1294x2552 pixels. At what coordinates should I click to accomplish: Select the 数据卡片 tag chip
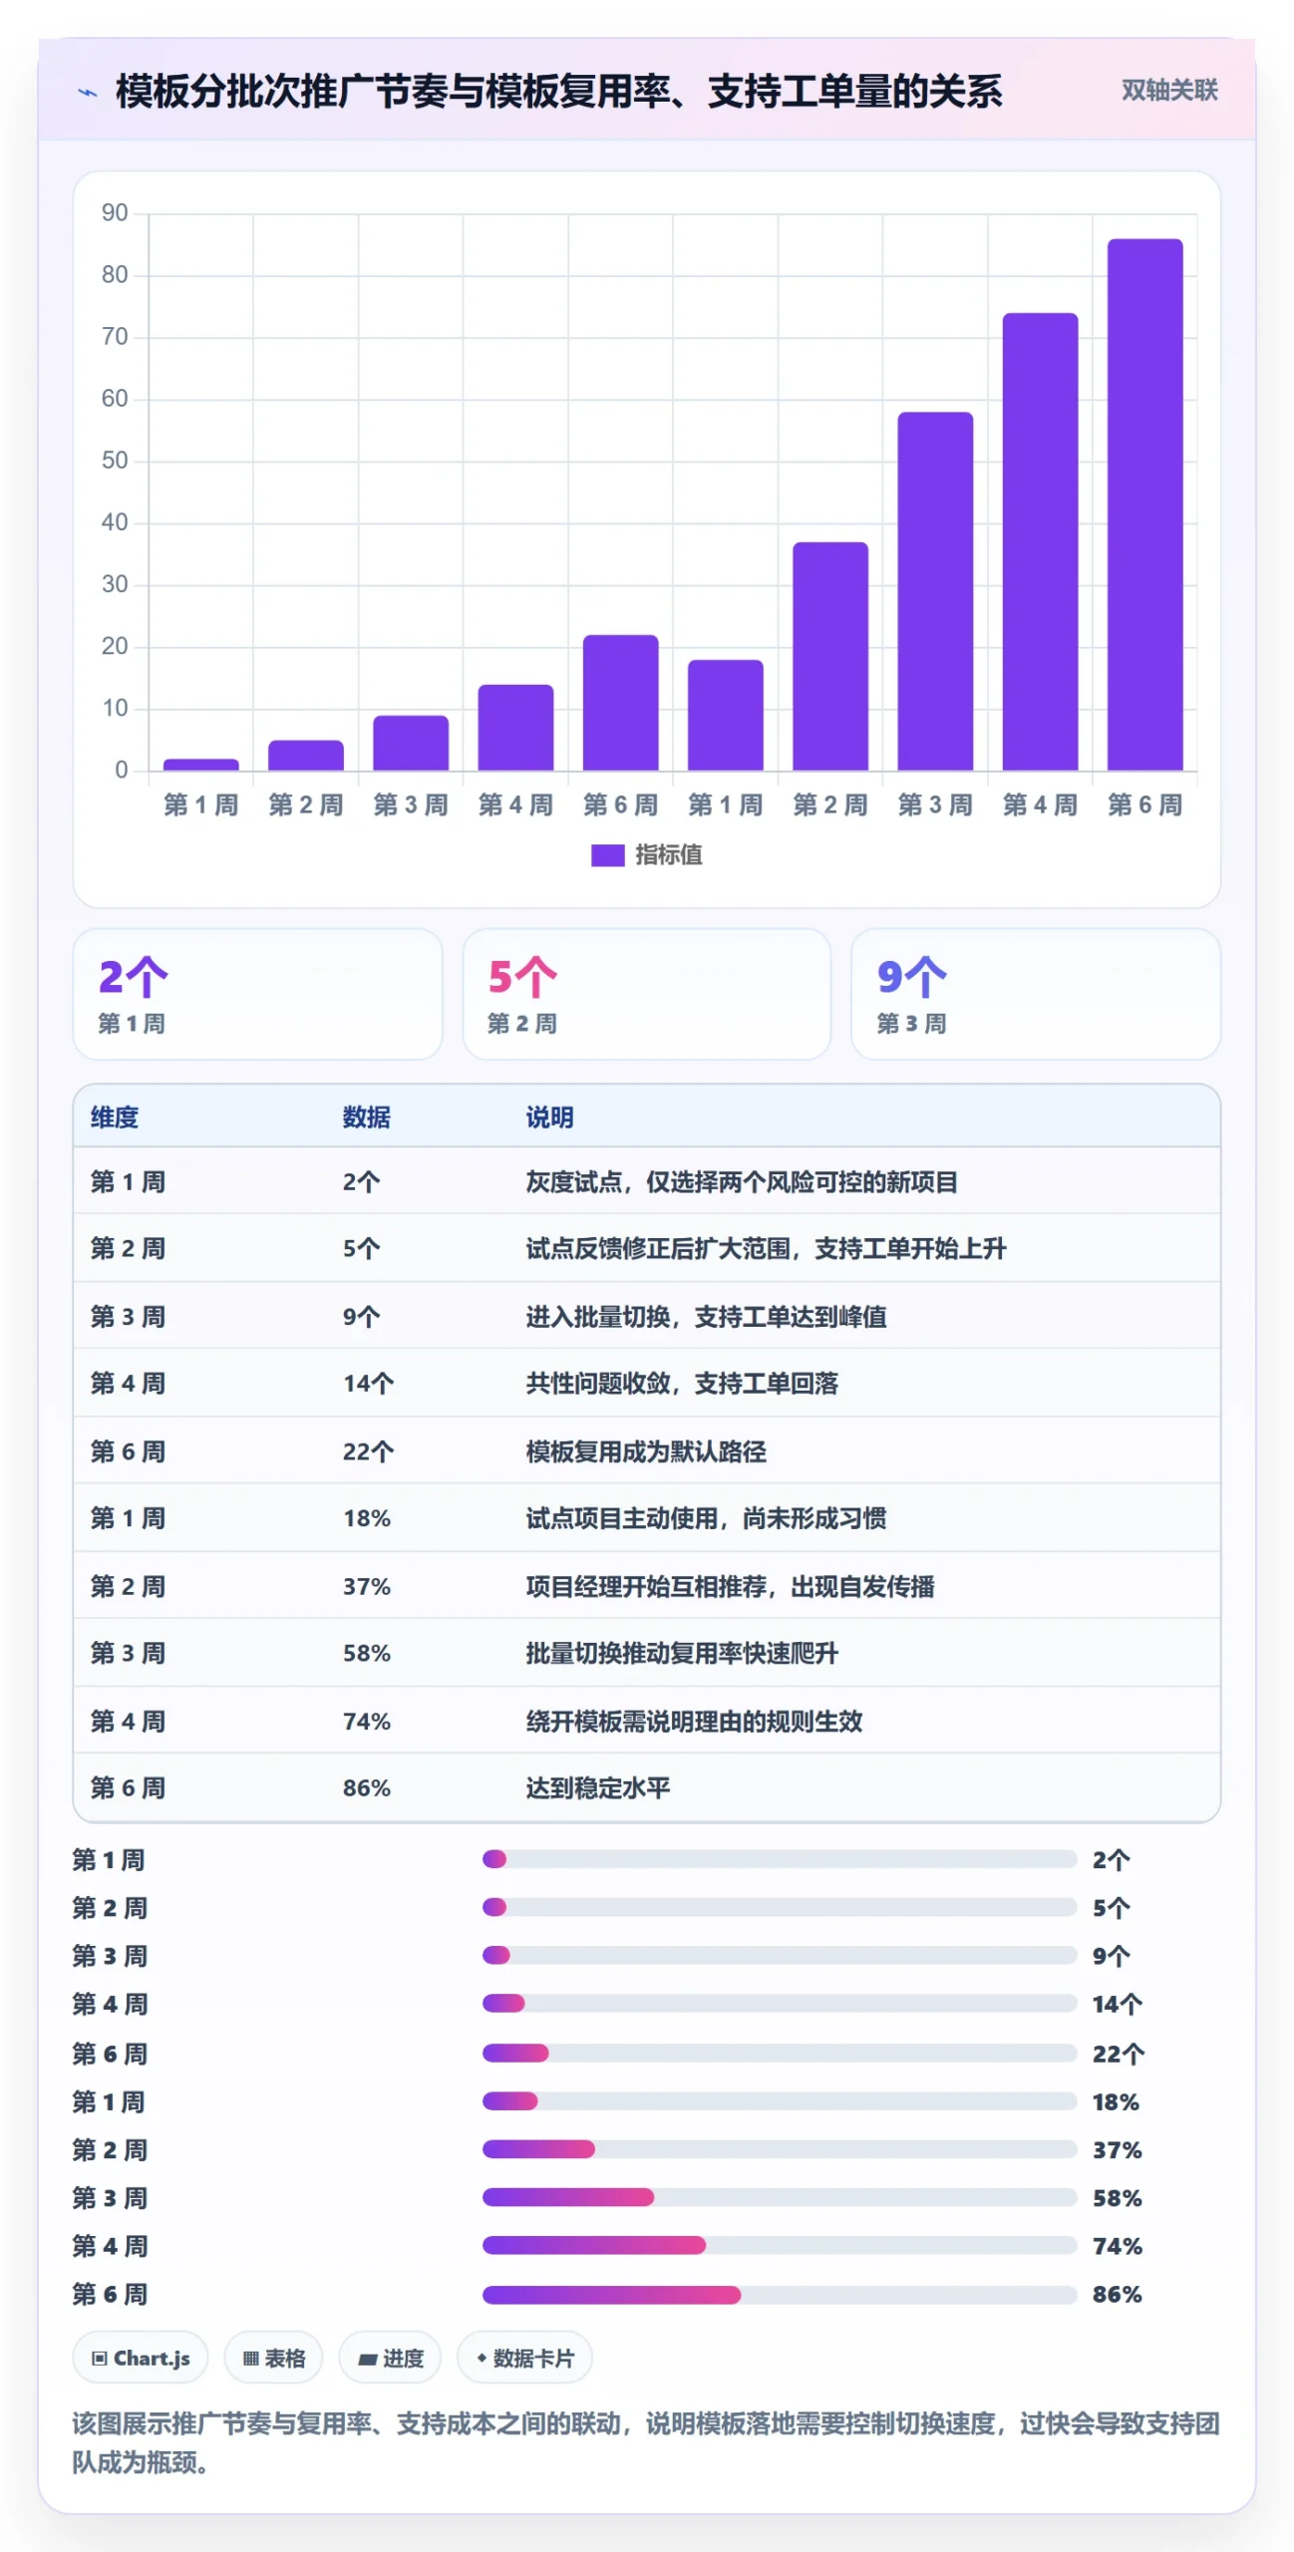524,2359
